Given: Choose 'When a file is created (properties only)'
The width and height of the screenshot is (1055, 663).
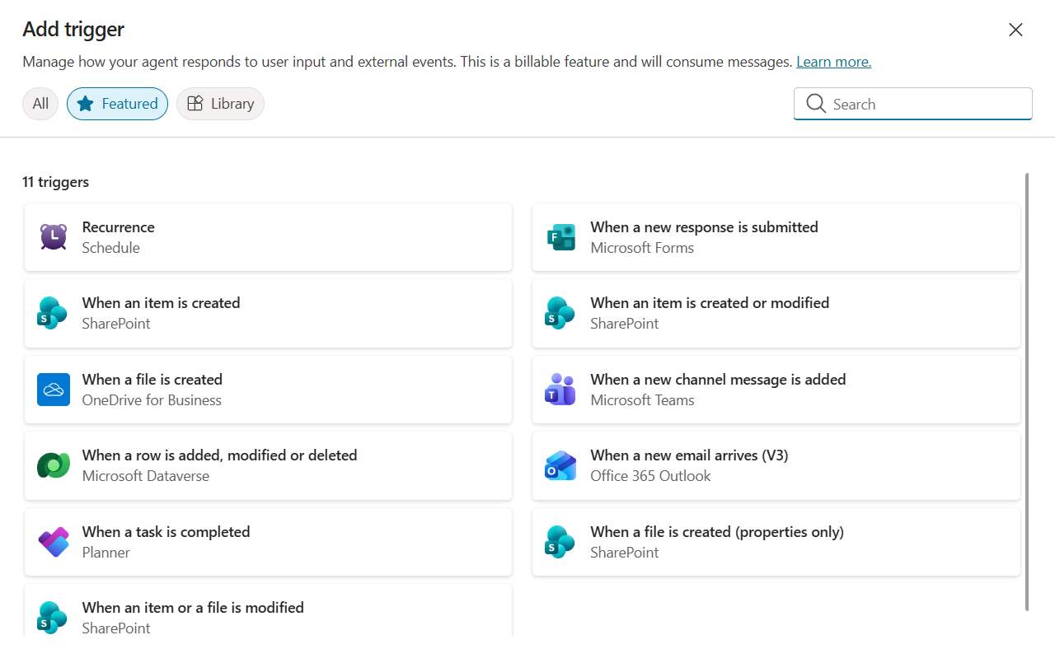Looking at the screenshot, I should click(717, 532).
